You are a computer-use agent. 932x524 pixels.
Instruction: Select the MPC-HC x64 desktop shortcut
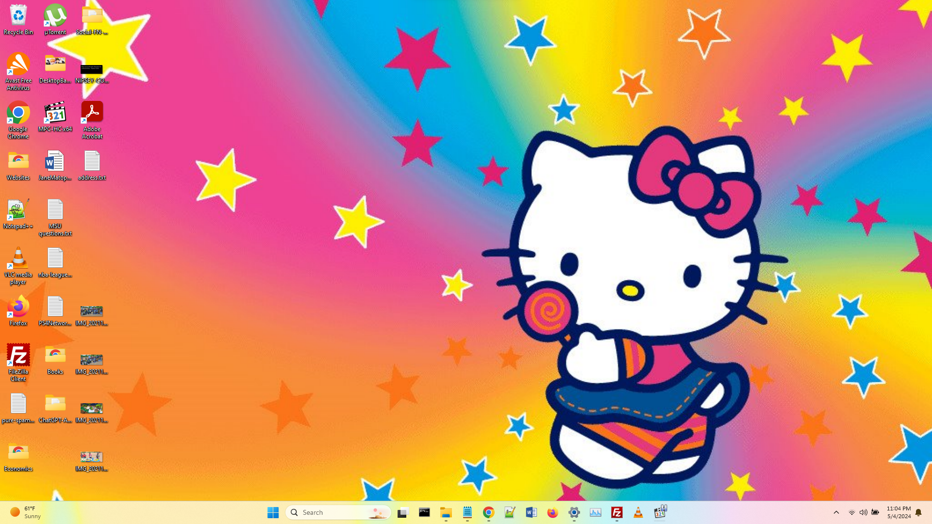[x=55, y=117]
